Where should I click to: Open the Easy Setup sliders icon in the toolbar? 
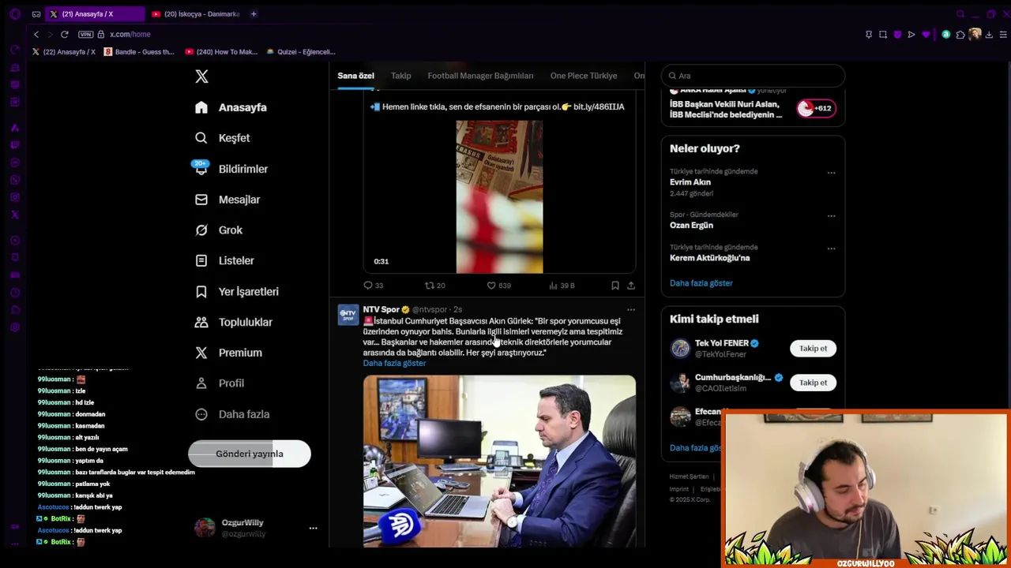click(x=1004, y=35)
